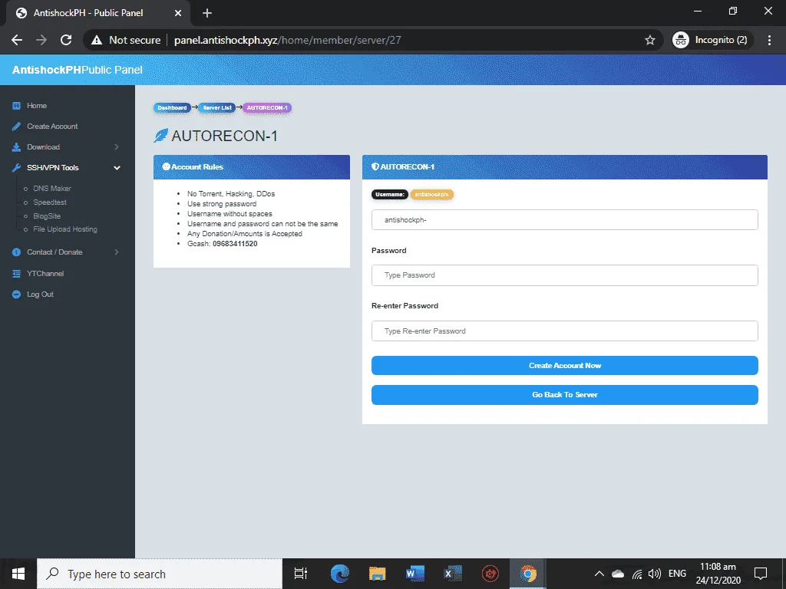The width and height of the screenshot is (786, 589).
Task: Click the Home icon in sidebar
Action: tap(17, 106)
